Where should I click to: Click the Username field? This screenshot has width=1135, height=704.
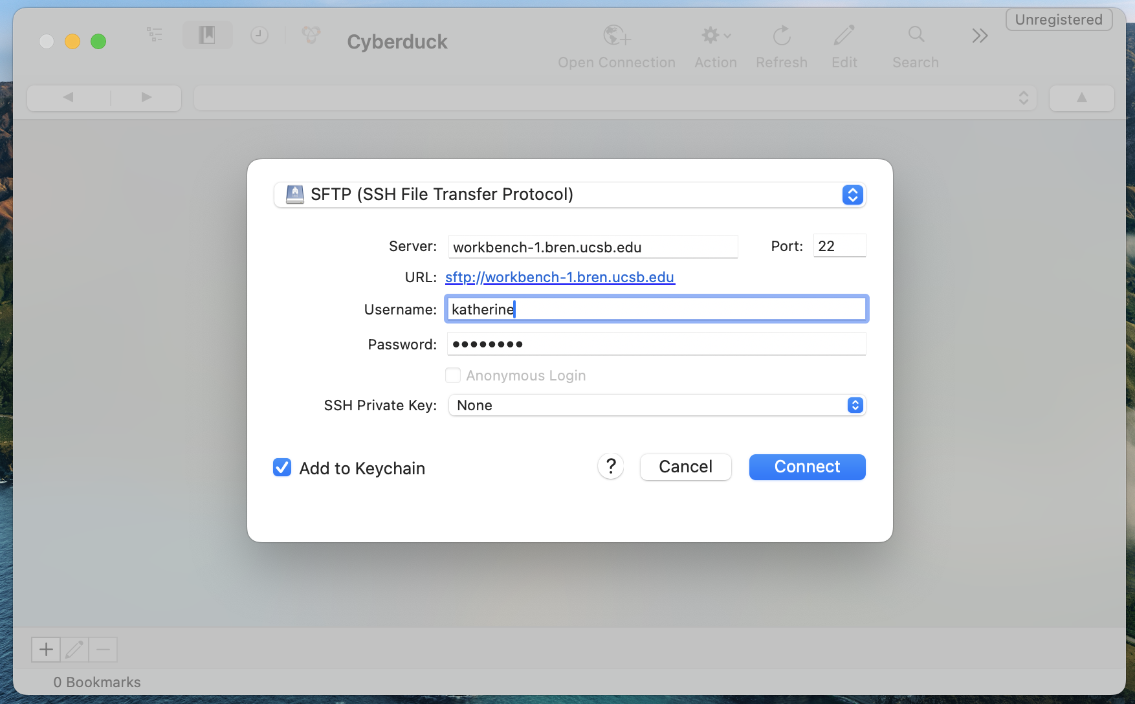[656, 309]
